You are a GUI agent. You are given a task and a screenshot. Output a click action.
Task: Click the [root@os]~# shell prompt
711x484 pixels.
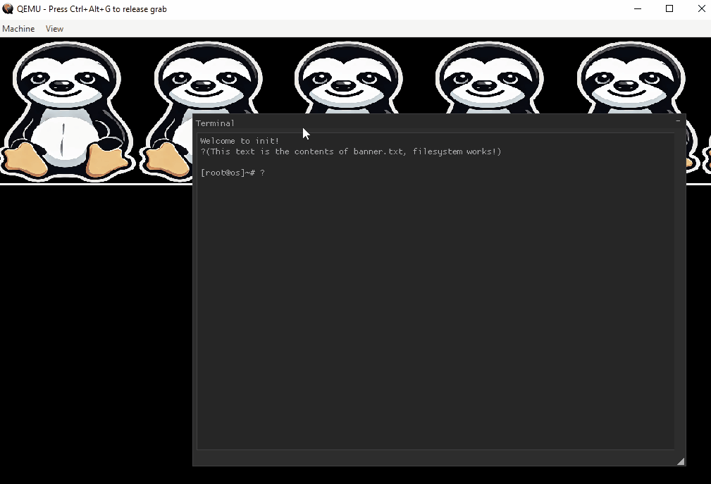pyautogui.click(x=228, y=173)
